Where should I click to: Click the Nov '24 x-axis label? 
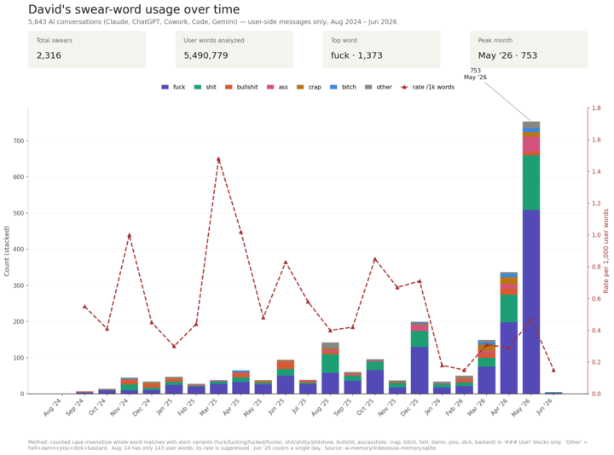119,407
